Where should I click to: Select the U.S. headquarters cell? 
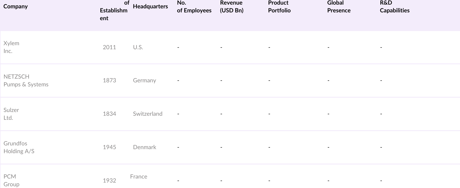[138, 48]
